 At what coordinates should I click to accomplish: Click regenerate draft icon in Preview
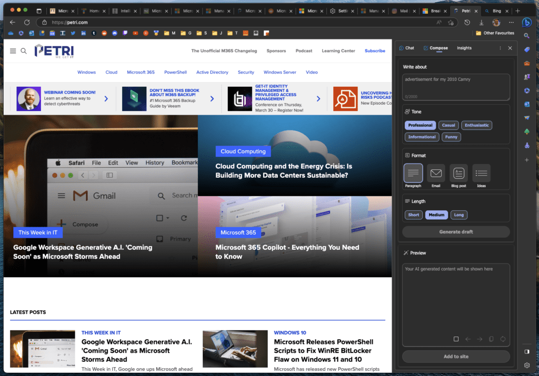pyautogui.click(x=503, y=339)
